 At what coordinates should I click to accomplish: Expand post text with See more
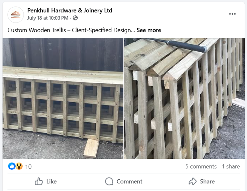[x=149, y=30]
